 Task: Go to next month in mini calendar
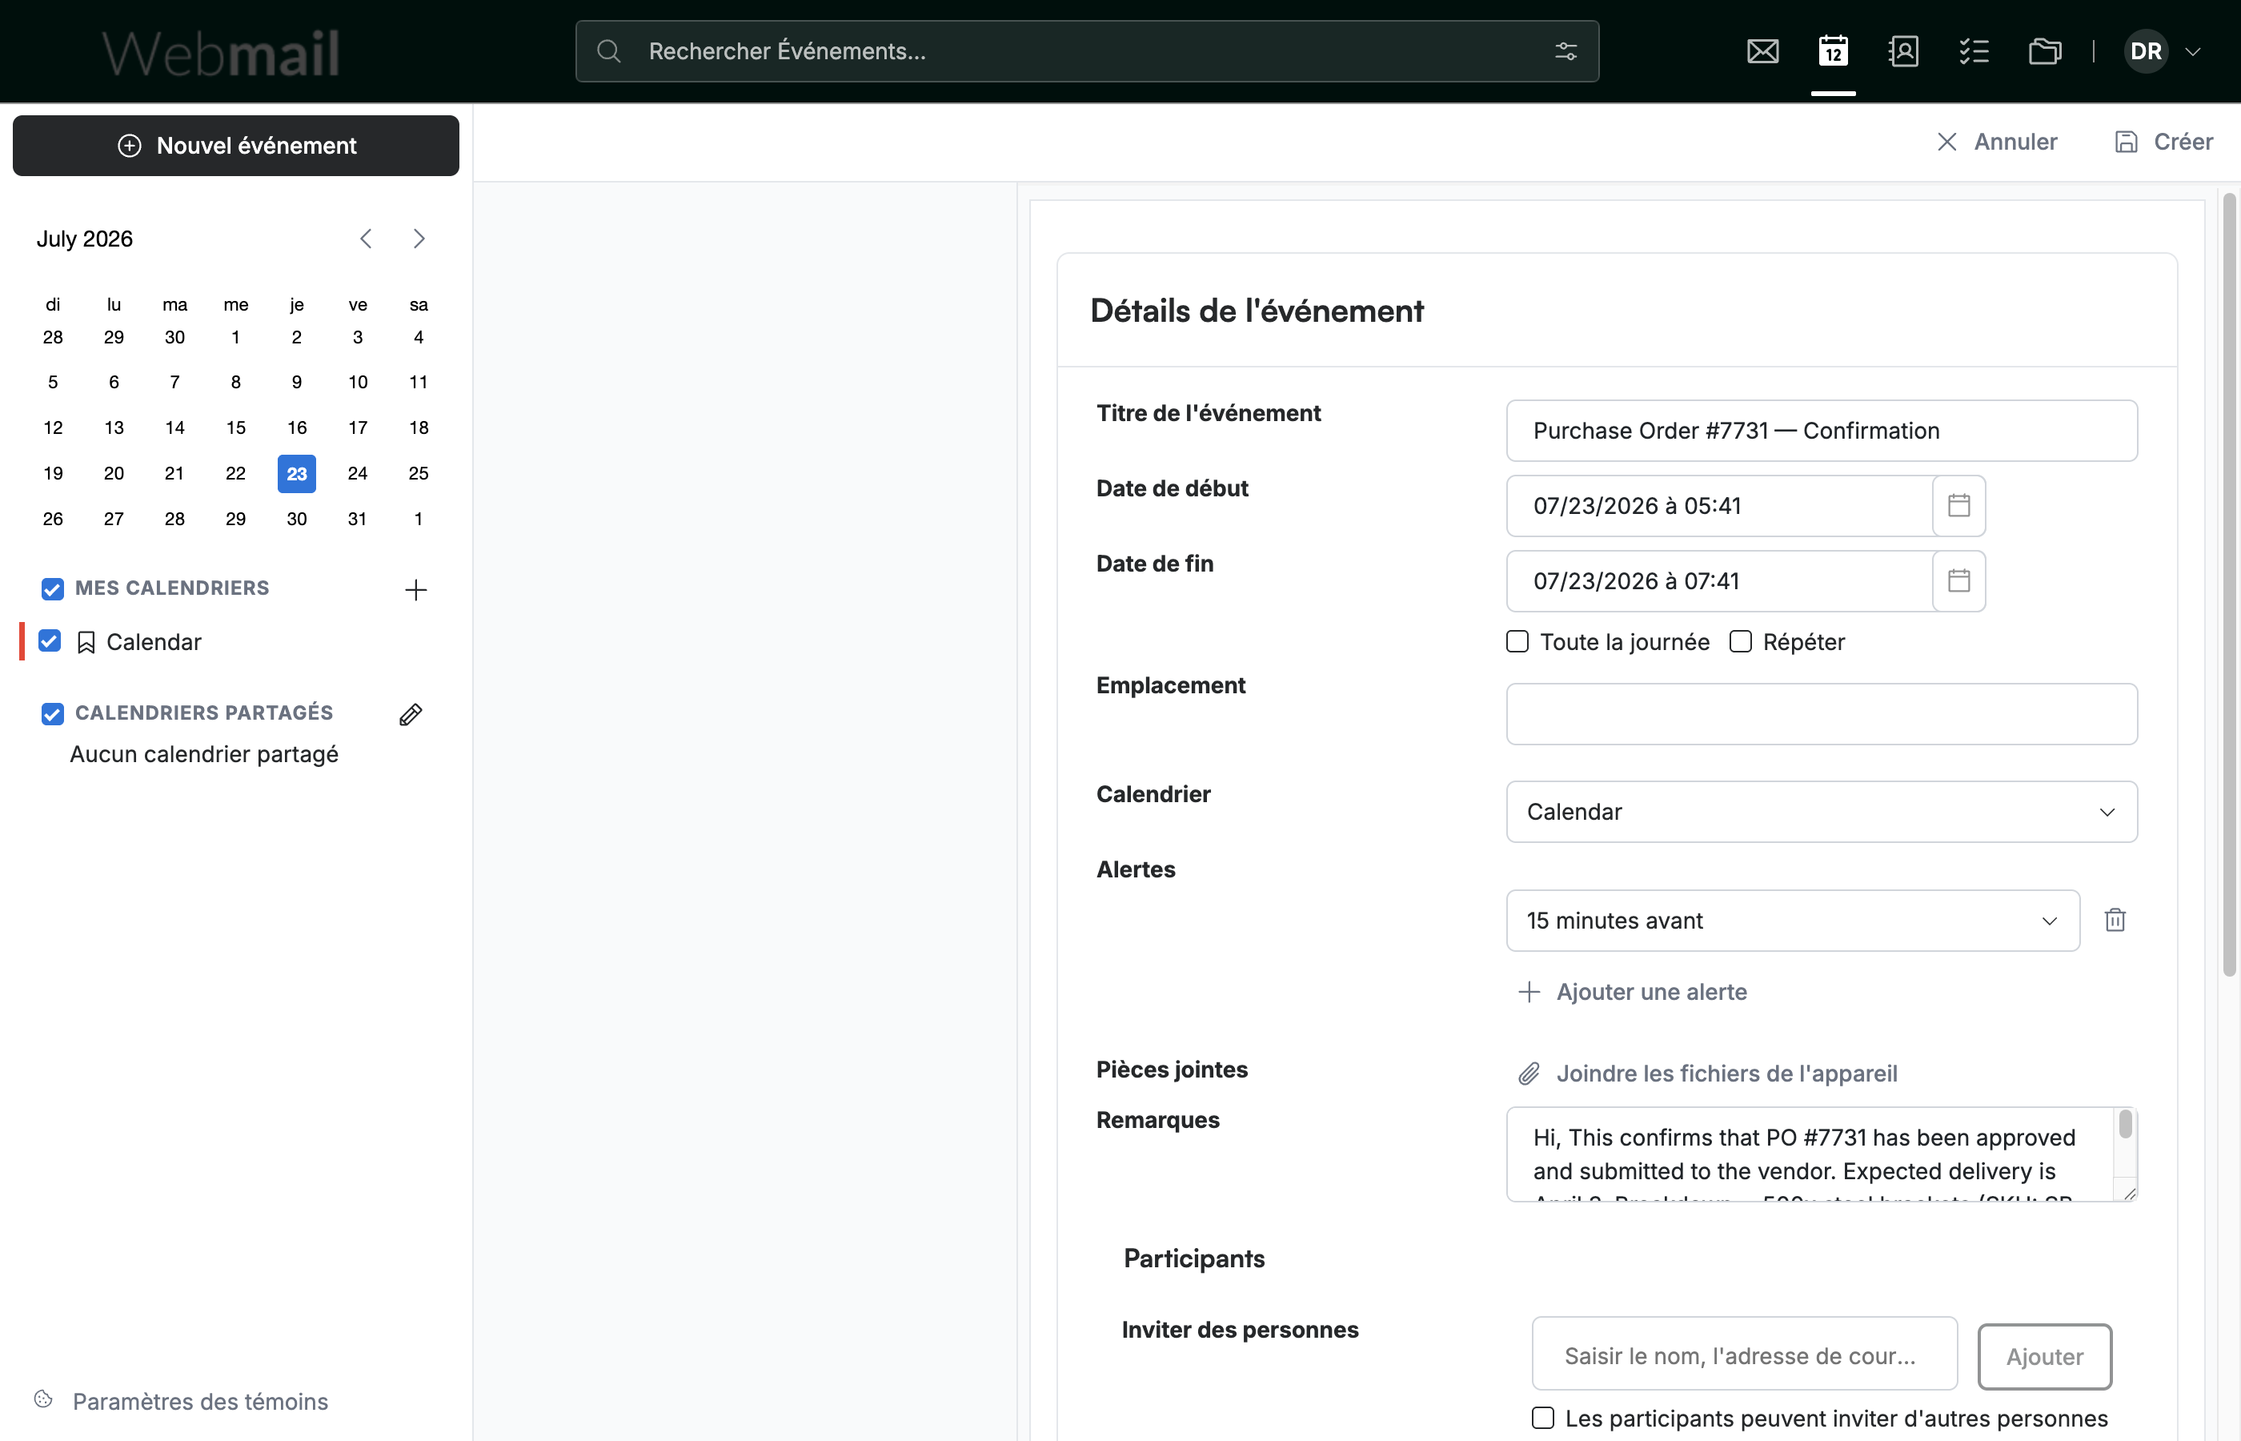pos(419,239)
